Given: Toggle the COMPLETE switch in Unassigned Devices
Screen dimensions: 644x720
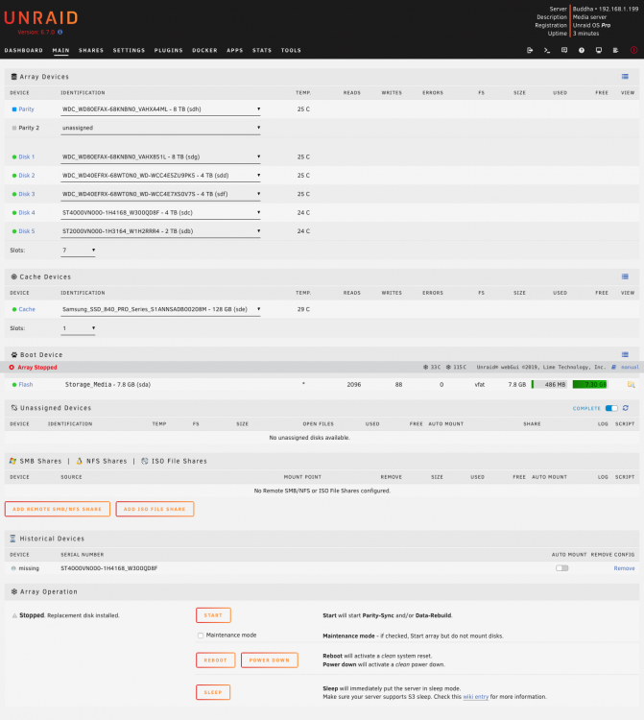Looking at the screenshot, I should click(611, 408).
